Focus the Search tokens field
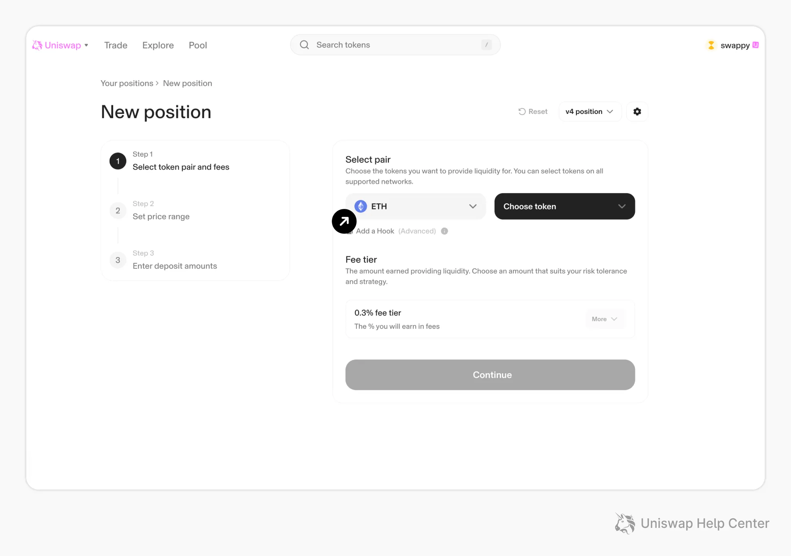The height and width of the screenshot is (556, 791). click(x=395, y=45)
